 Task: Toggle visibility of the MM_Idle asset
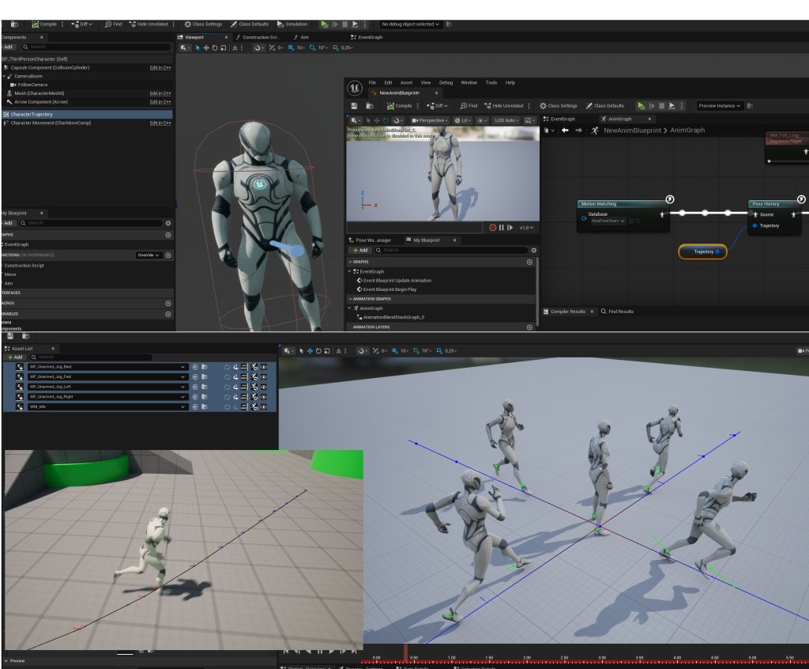(264, 406)
